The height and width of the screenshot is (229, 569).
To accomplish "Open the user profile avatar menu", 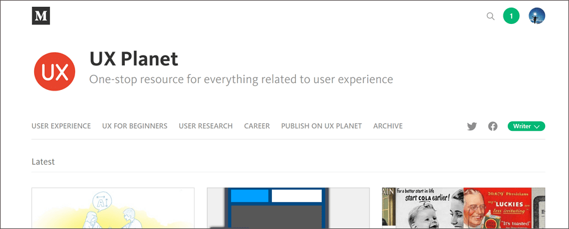I will coord(537,16).
